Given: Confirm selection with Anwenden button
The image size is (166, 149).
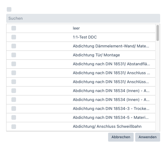Looking at the screenshot, I should [148, 137].
